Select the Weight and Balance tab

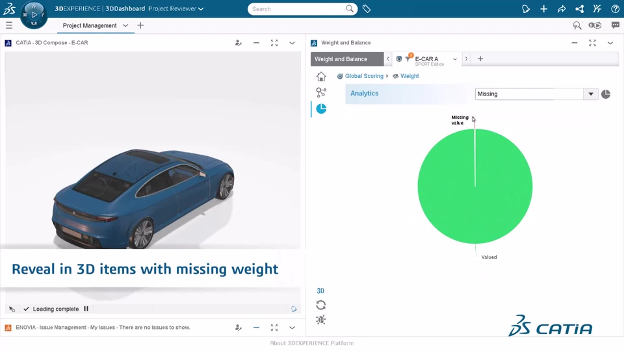coord(347,59)
